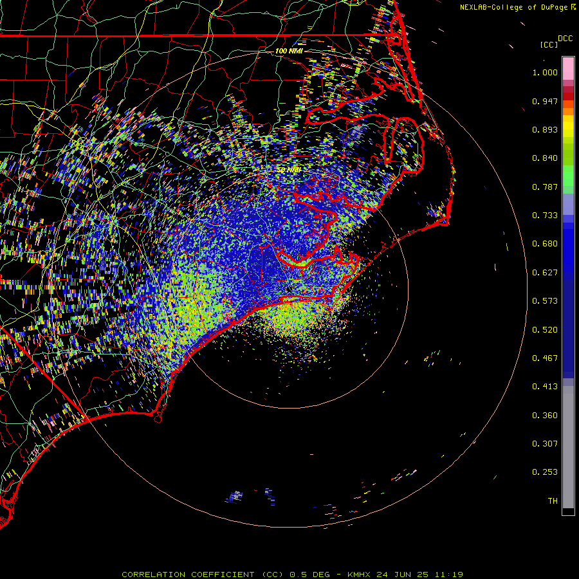Select the 0.573 legend value
Image resolution: width=579 pixels, height=579 pixels.
pyautogui.click(x=545, y=301)
